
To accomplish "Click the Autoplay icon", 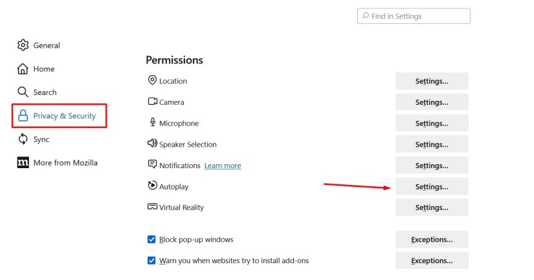I will (152, 186).
